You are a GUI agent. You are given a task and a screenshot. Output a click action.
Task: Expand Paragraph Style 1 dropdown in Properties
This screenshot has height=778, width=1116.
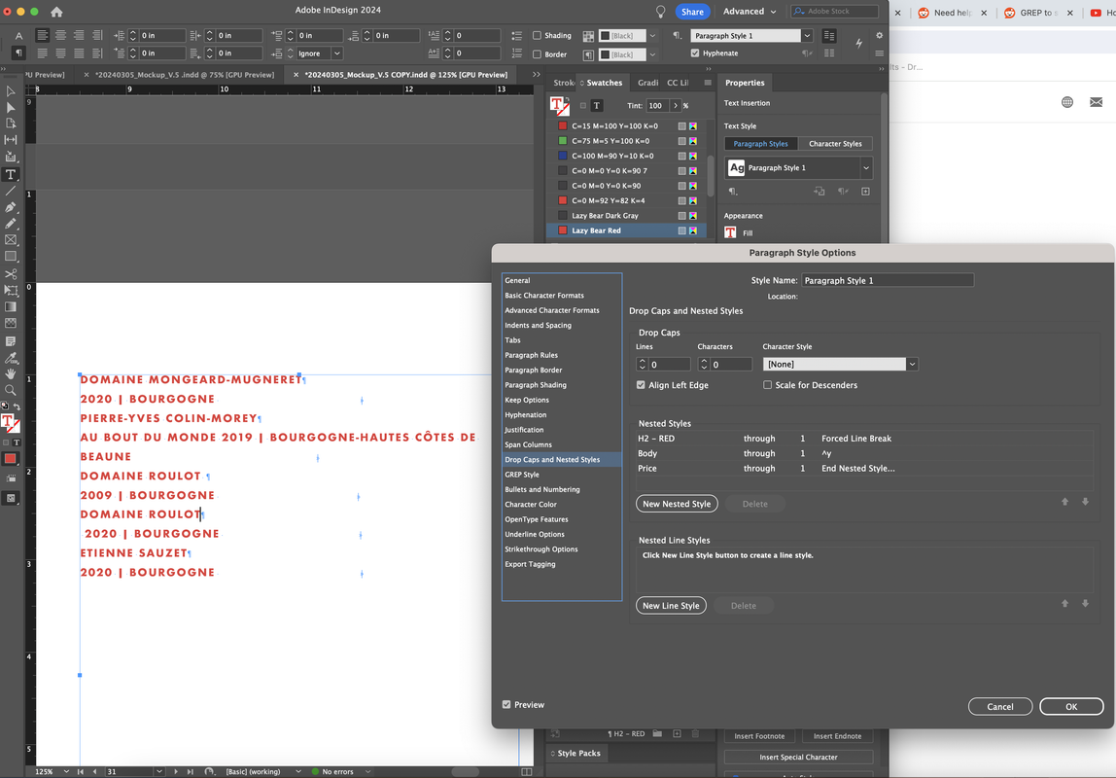click(x=866, y=168)
